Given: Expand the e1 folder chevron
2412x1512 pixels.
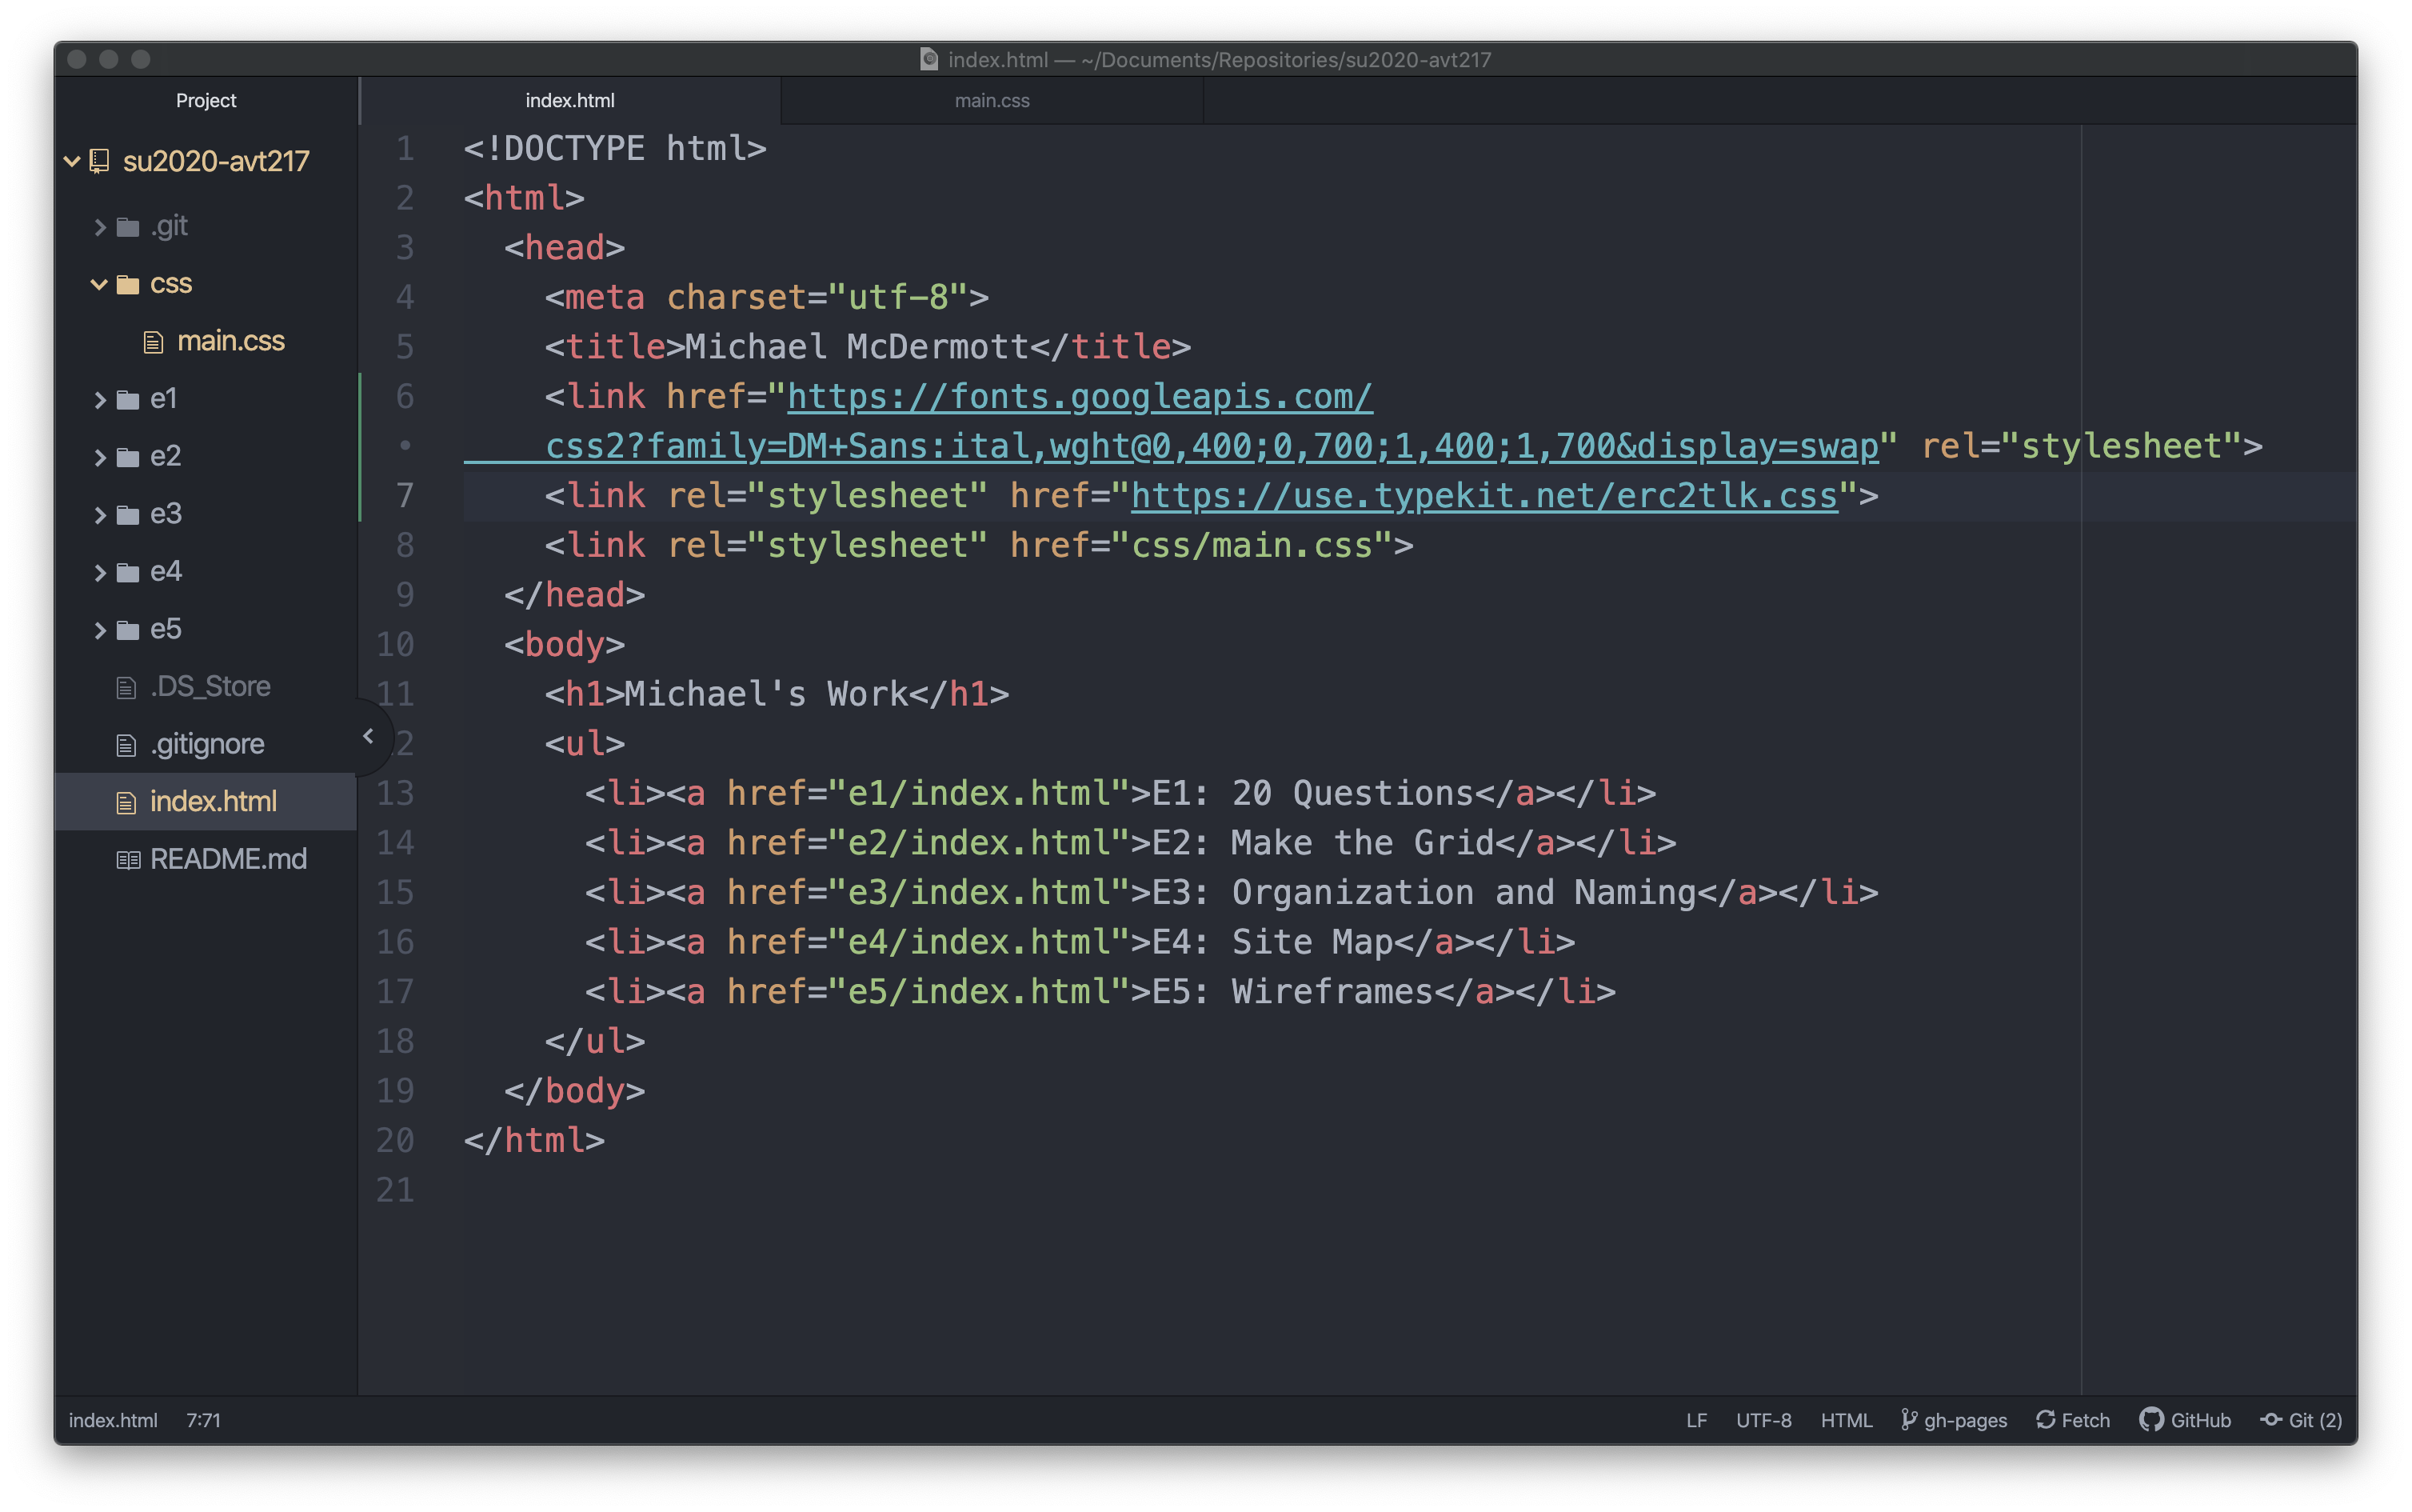Looking at the screenshot, I should [100, 400].
